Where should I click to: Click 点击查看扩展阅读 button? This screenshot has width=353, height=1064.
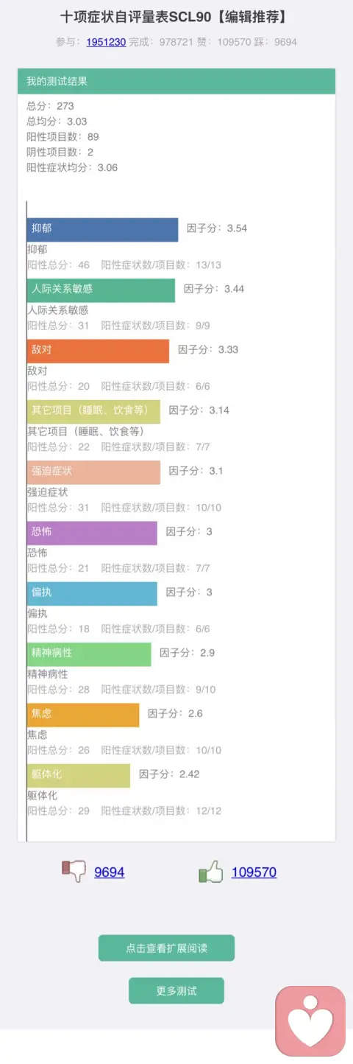coord(166,948)
